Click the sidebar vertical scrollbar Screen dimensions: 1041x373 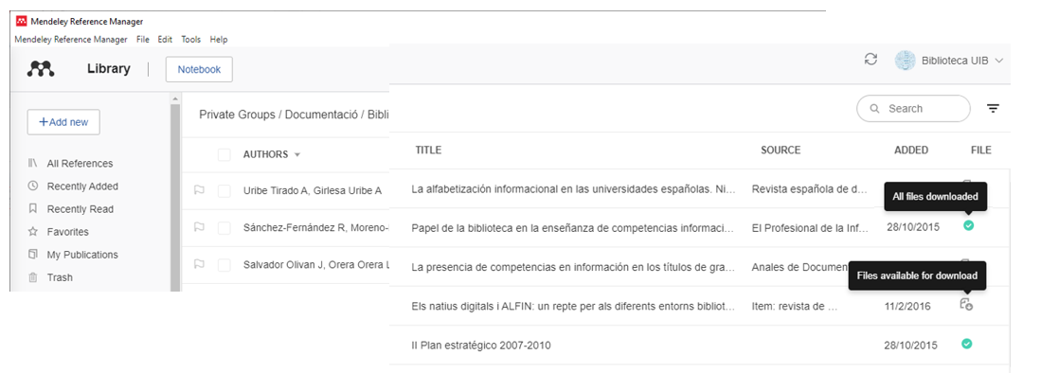[175, 199]
